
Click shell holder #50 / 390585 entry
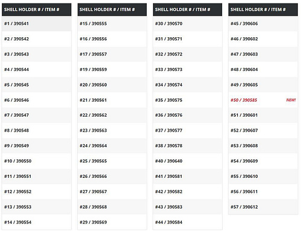pyautogui.click(x=244, y=100)
